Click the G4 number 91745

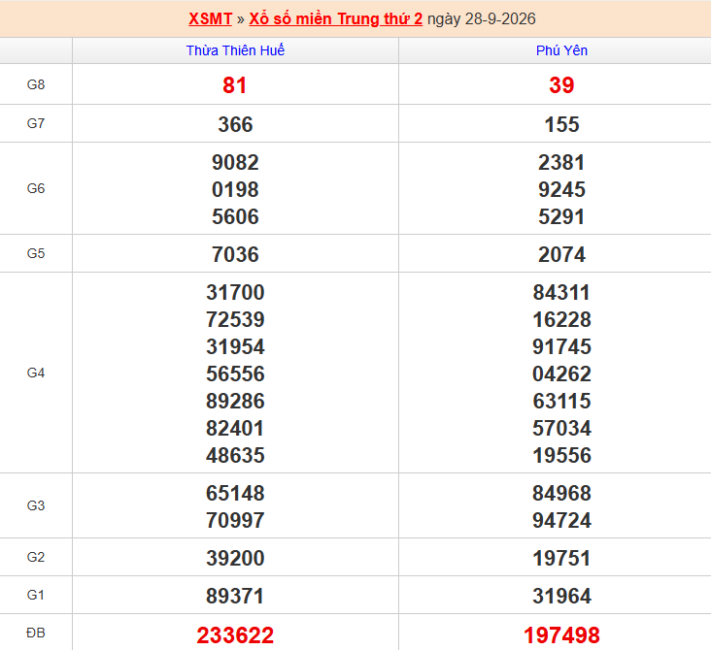tap(561, 347)
